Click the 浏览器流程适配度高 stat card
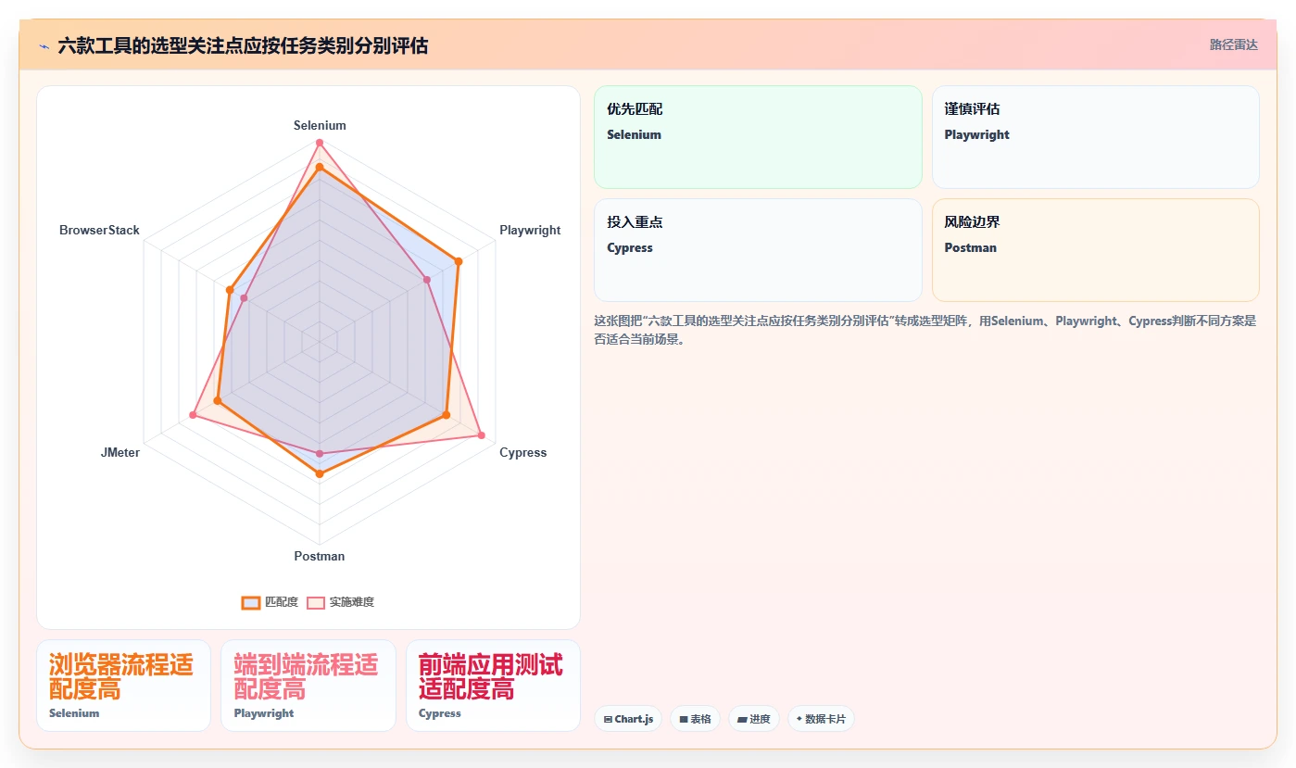 click(x=123, y=686)
